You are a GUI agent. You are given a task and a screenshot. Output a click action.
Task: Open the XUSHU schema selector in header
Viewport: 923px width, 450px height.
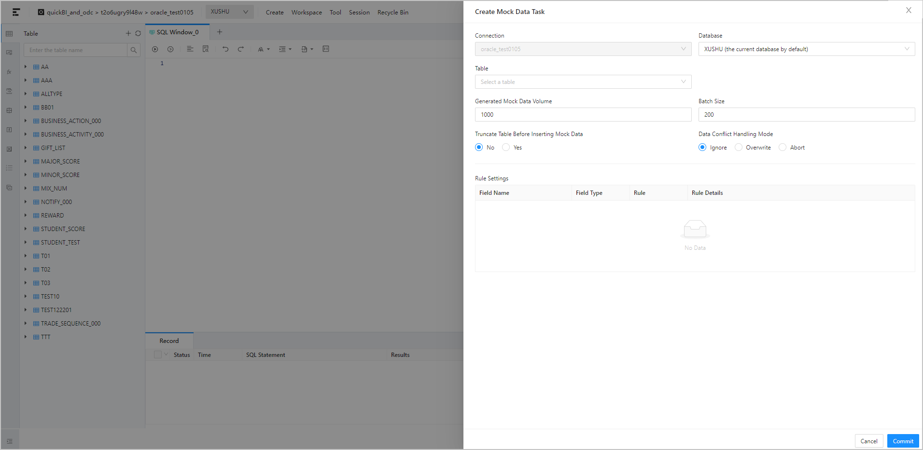pyautogui.click(x=230, y=12)
